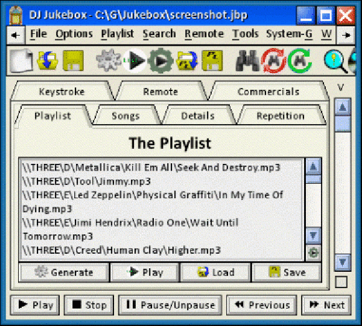Click the small gear button under playlist scrollbar
Screen dimensions: 362x326
(x=313, y=252)
